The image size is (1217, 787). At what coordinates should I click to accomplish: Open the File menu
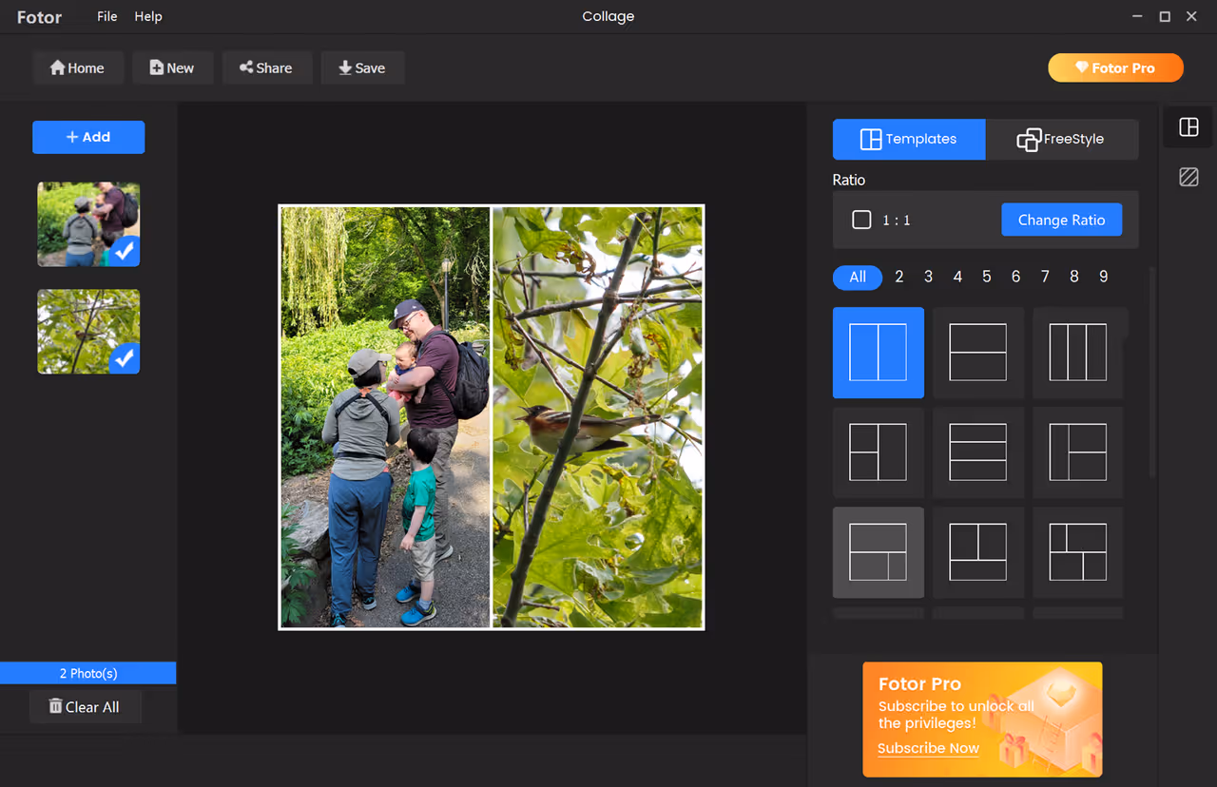point(107,16)
